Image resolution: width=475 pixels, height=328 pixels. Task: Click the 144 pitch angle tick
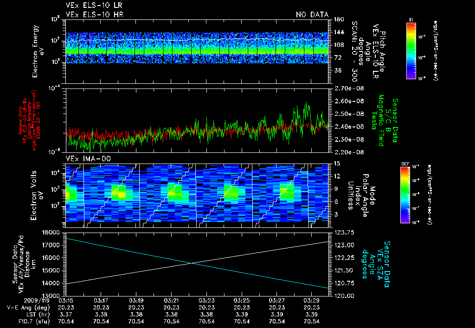(x=339, y=32)
